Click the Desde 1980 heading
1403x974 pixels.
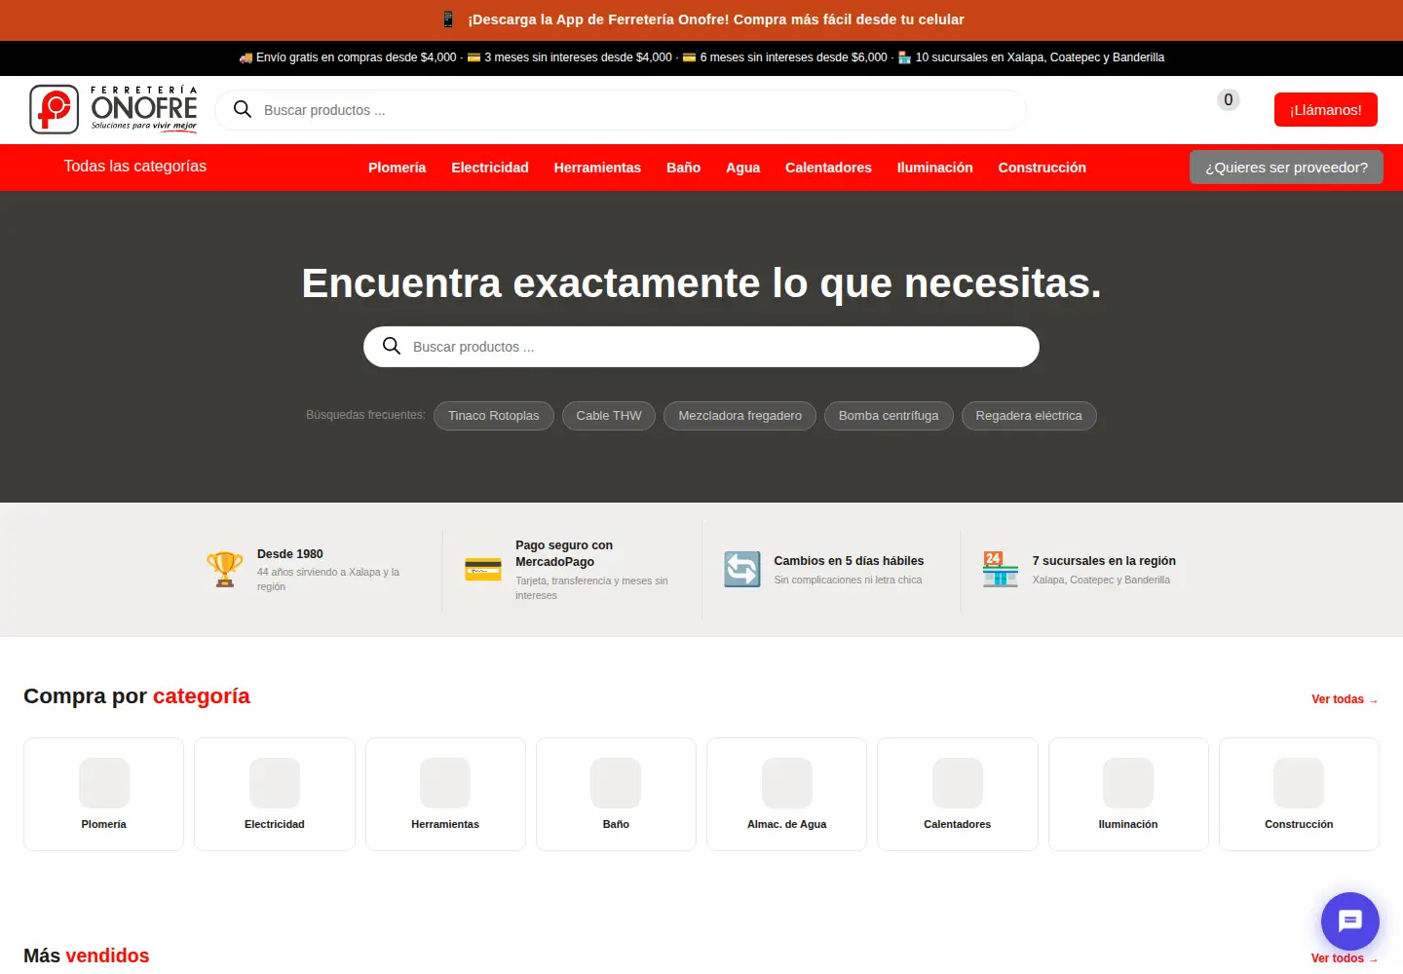coord(290,554)
